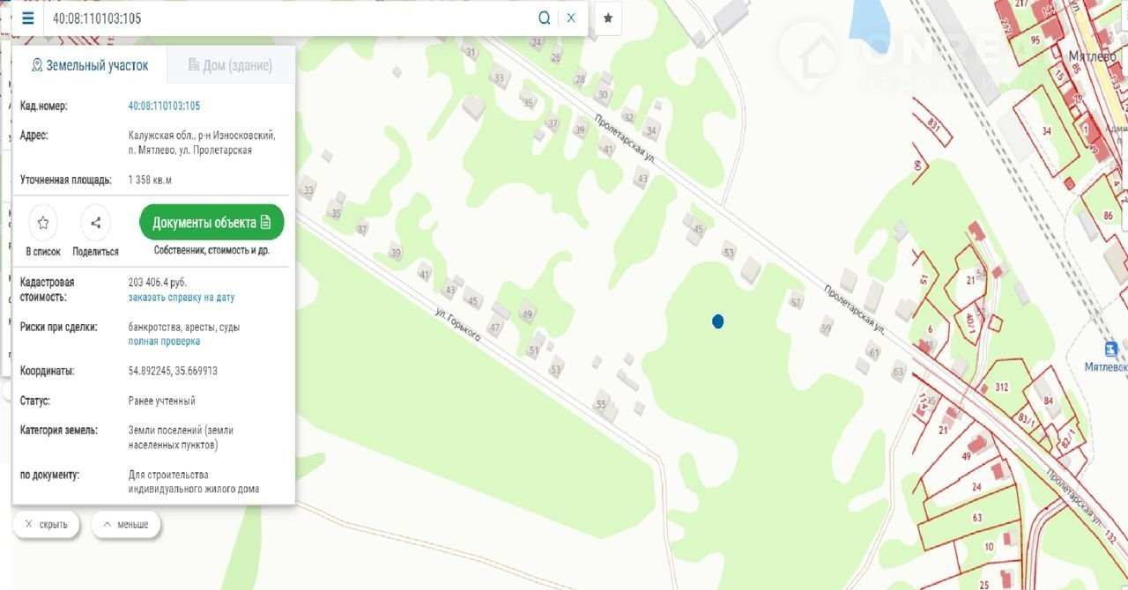This screenshot has width=1128, height=590.
Task: Open cadastral number 40:08:110103:105 link
Action: click(x=164, y=106)
